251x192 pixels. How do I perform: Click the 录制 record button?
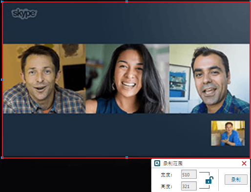coord(236,179)
